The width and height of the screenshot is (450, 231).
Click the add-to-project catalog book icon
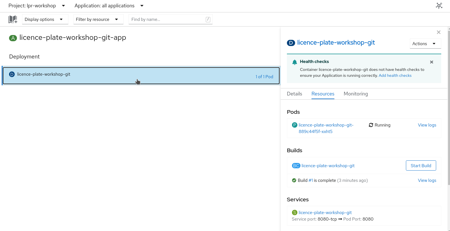[x=13, y=19]
